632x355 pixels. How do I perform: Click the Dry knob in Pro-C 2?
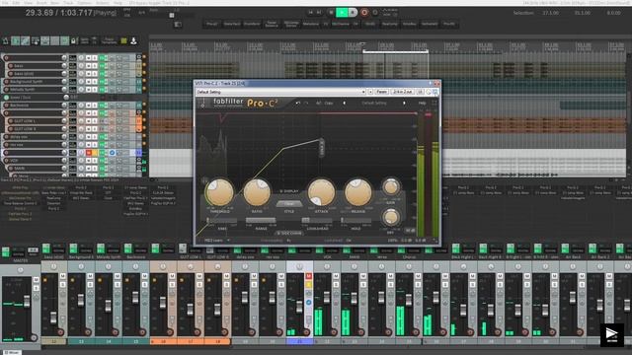tap(390, 217)
